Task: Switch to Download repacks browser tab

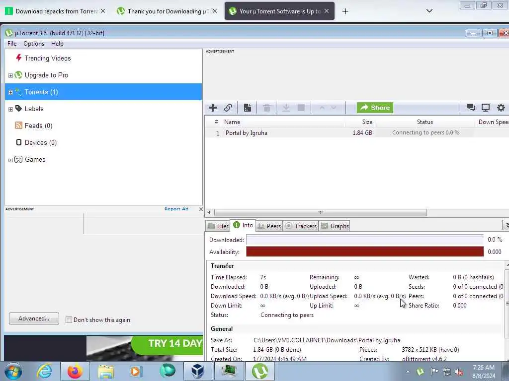Action: point(55,11)
